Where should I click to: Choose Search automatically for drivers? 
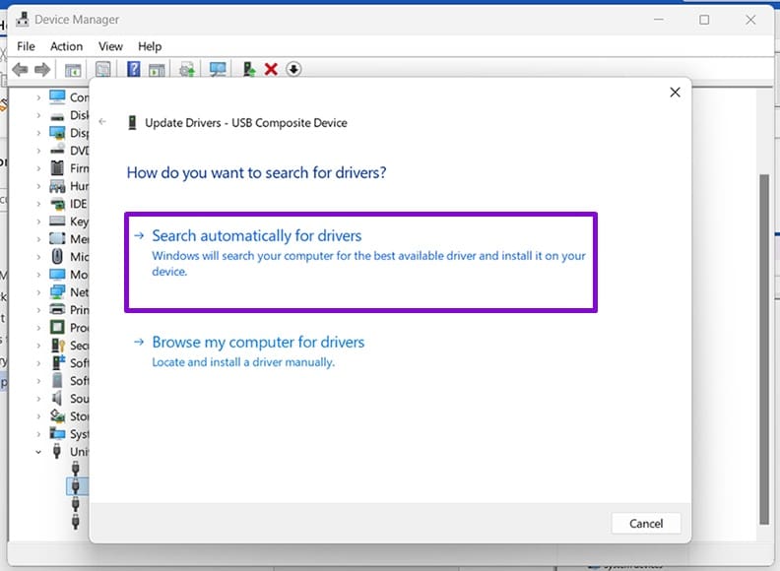pyautogui.click(x=360, y=262)
